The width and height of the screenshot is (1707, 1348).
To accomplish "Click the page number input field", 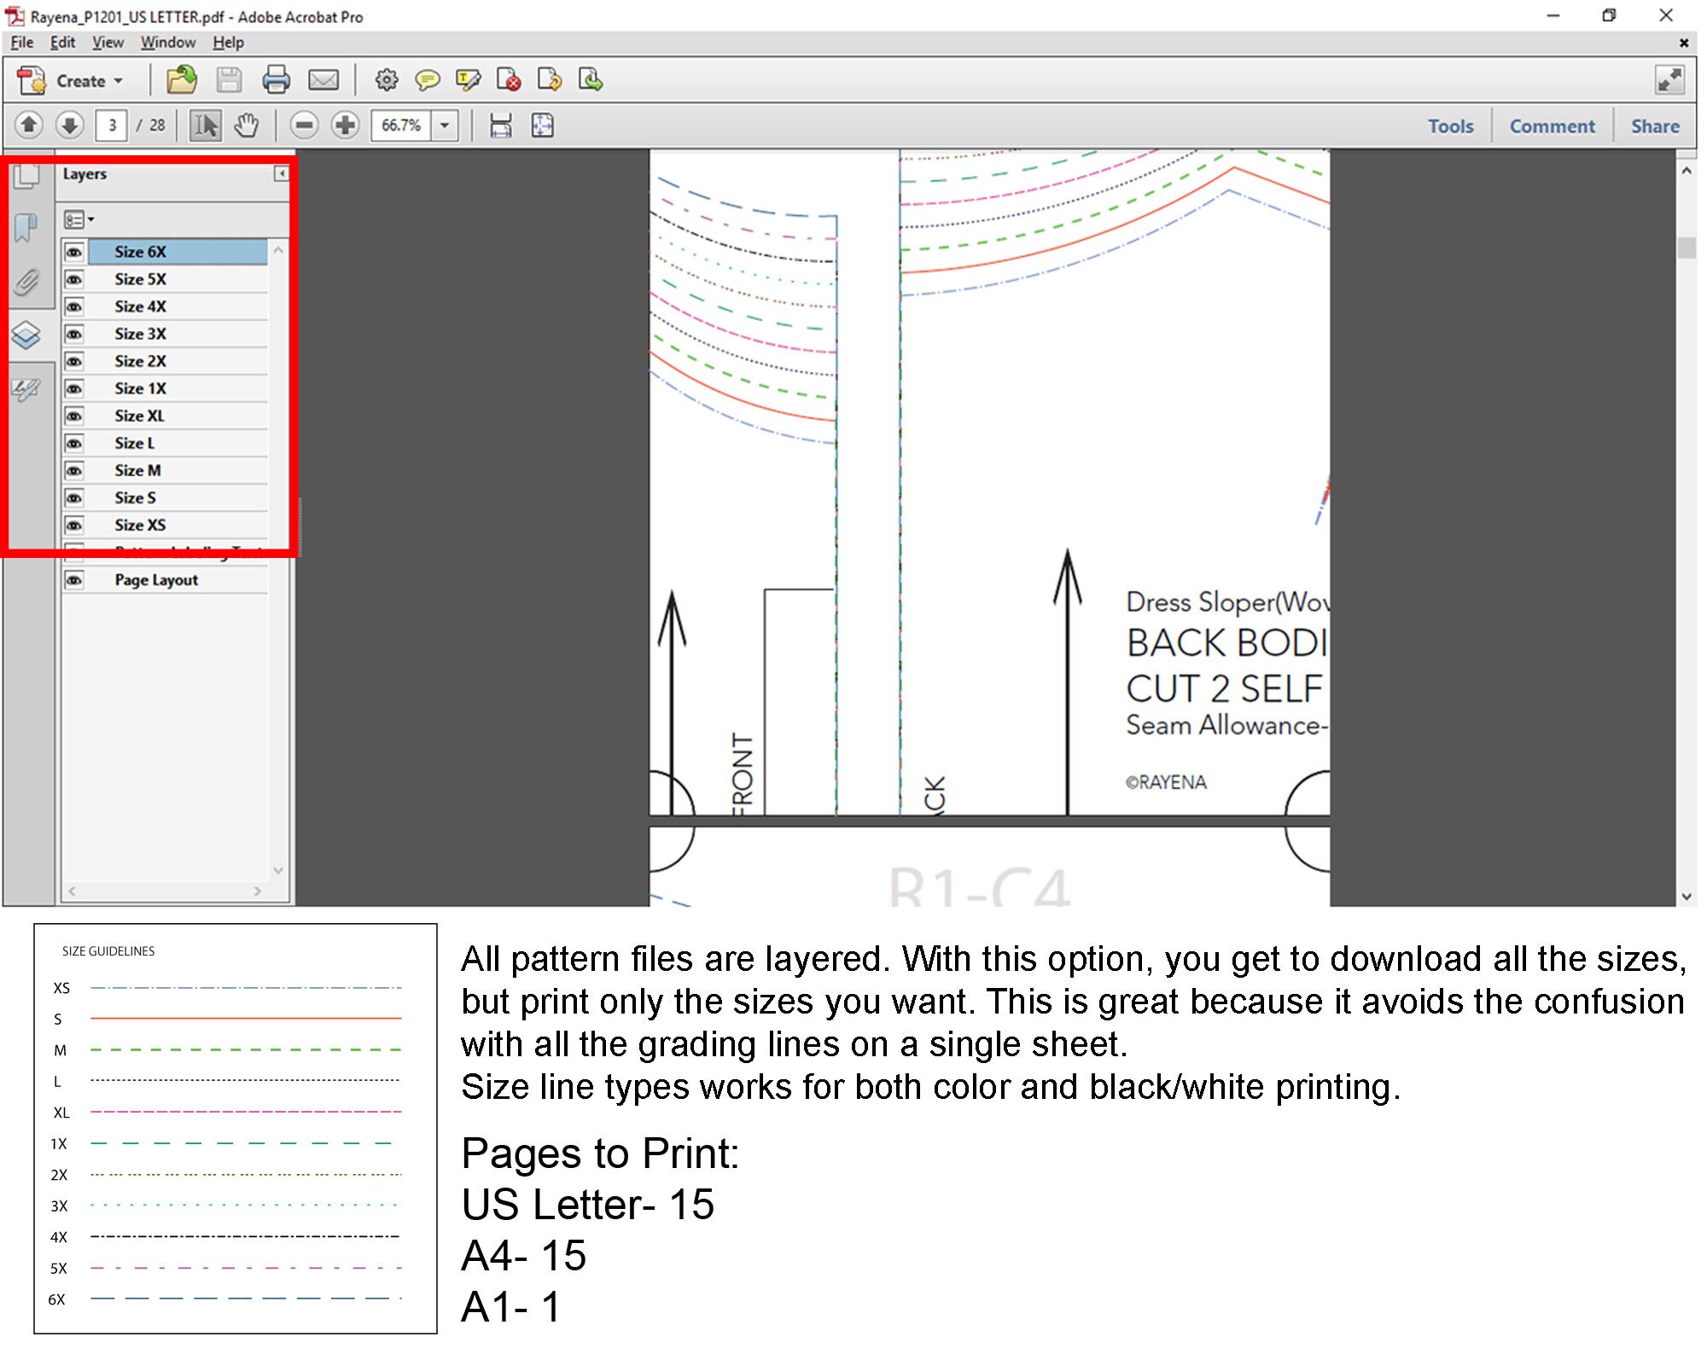I will pos(112,125).
